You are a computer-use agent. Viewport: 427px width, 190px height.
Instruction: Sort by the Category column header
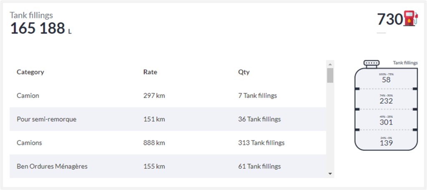[x=30, y=72]
